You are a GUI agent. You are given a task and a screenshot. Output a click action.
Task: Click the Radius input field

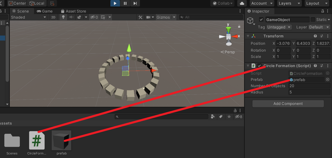309,92
